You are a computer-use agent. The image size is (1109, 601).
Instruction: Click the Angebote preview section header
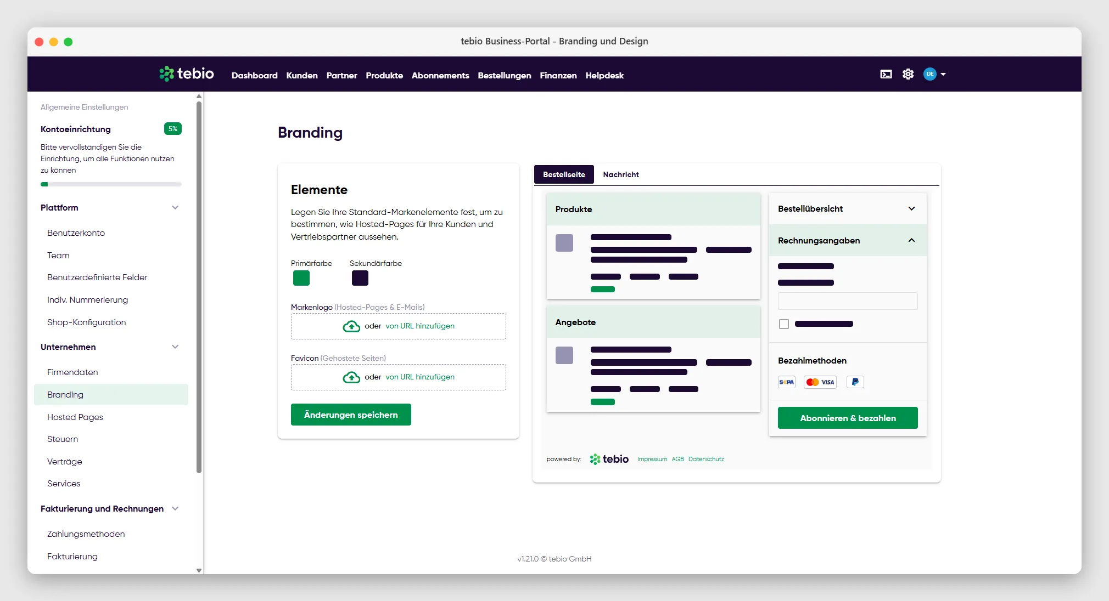click(x=653, y=322)
